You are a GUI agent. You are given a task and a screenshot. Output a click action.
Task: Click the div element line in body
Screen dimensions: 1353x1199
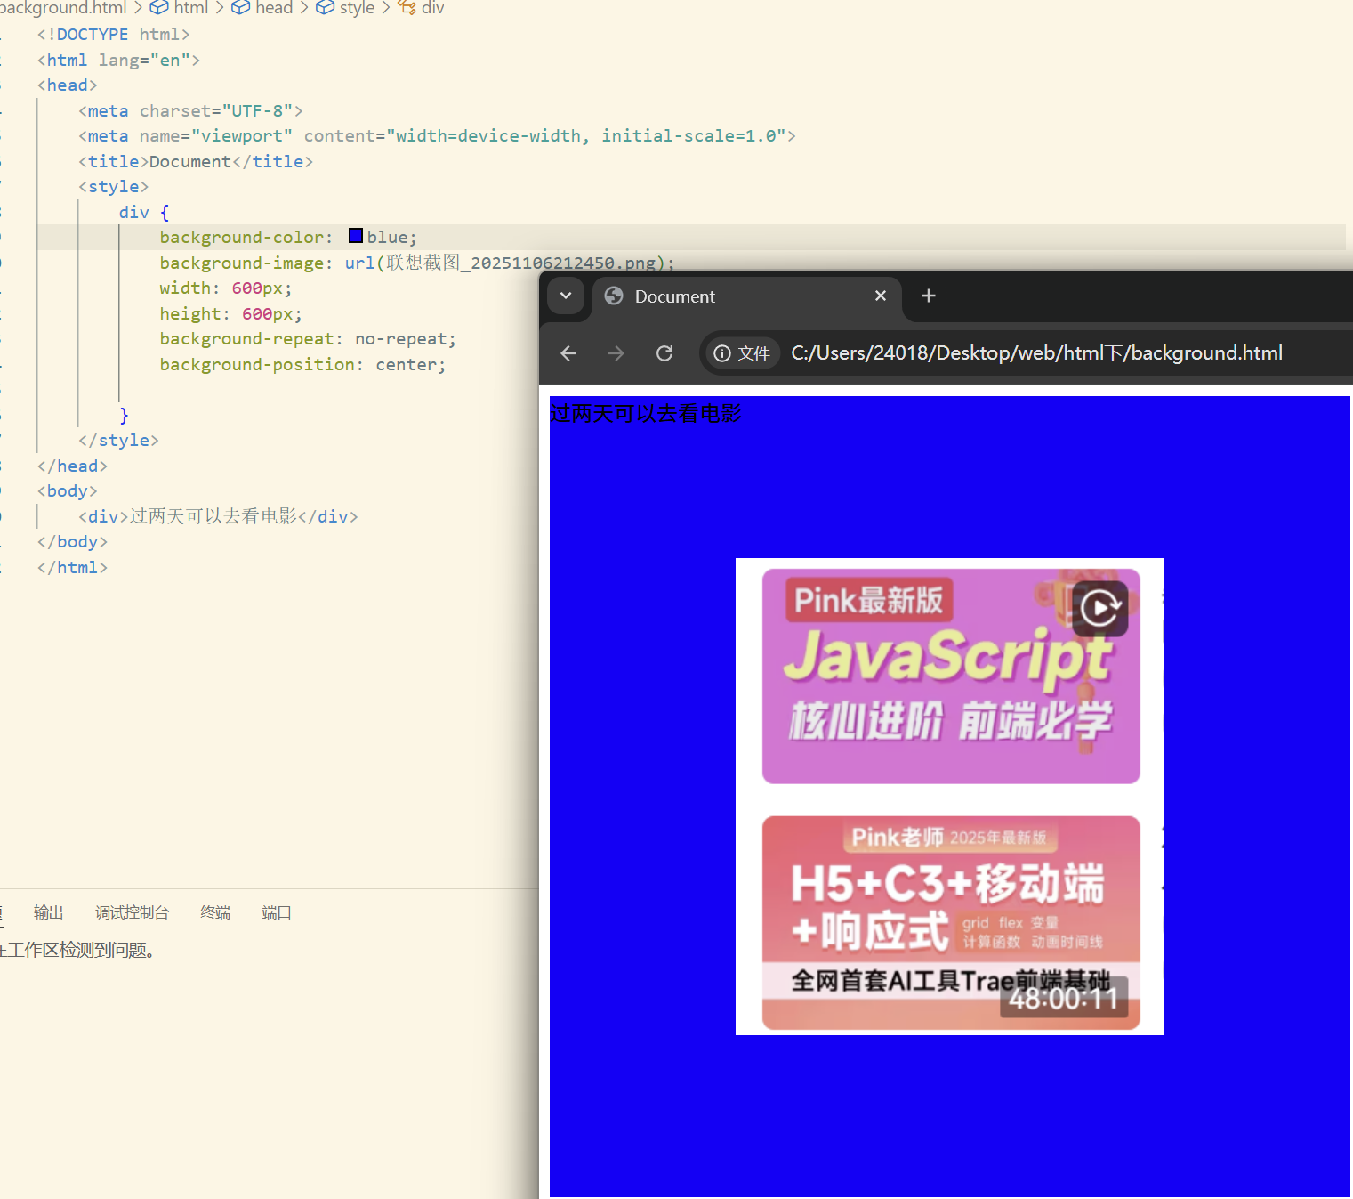(x=218, y=516)
